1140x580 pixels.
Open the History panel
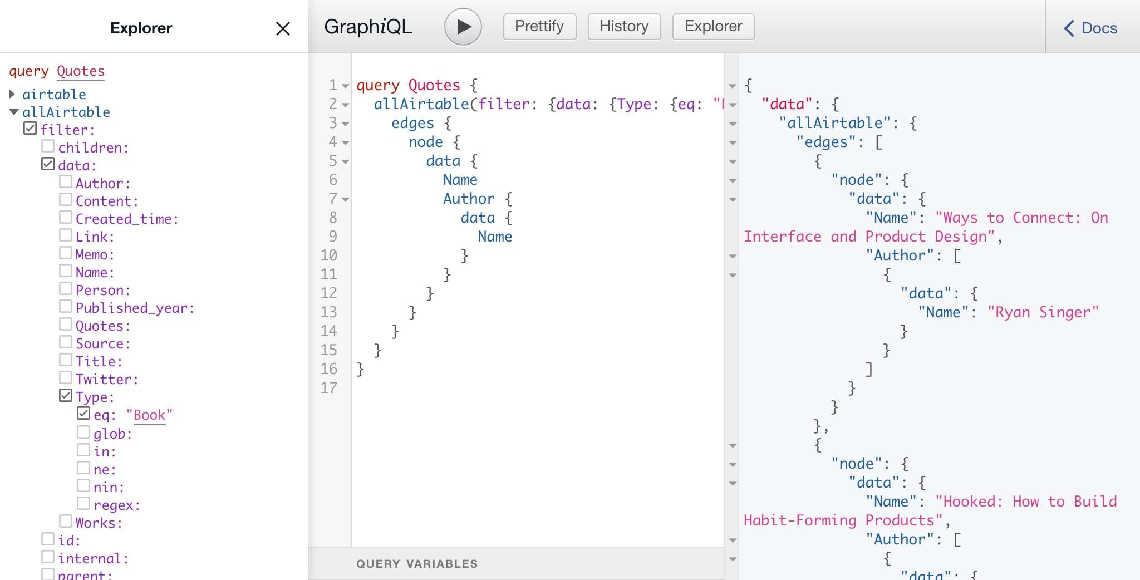click(x=624, y=26)
